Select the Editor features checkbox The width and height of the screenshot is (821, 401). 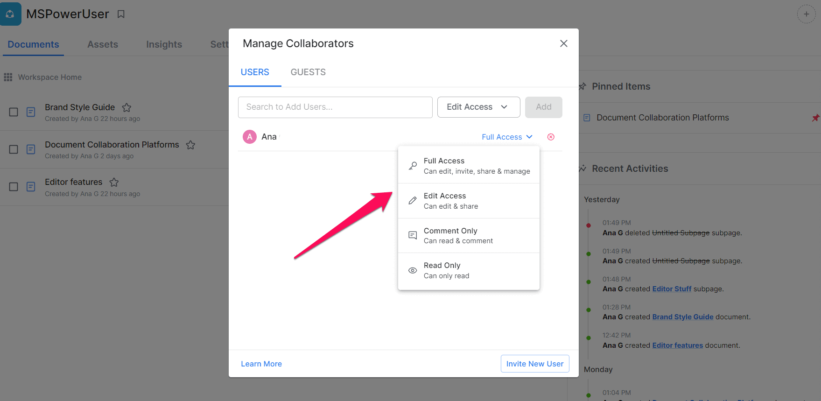coord(14,187)
